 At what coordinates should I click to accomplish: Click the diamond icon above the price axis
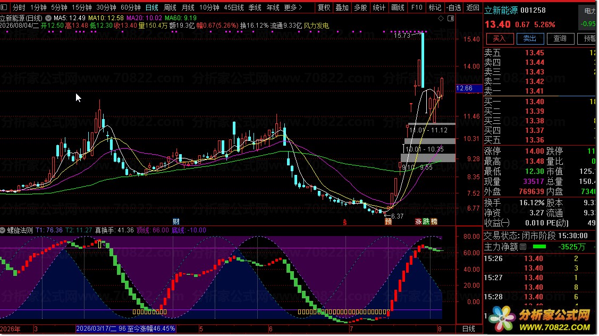pos(441,19)
